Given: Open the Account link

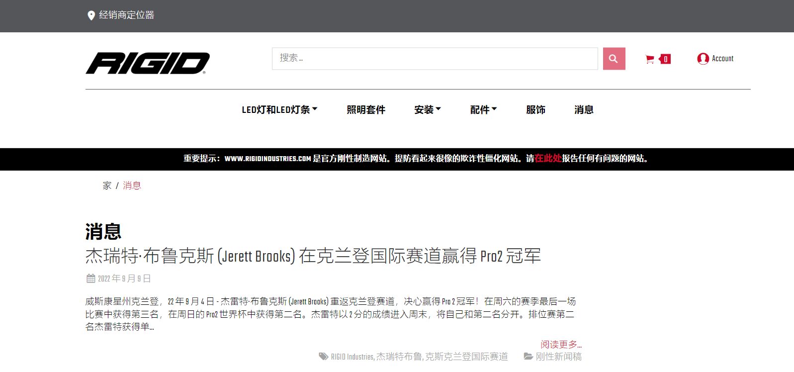Looking at the screenshot, I should click(722, 59).
